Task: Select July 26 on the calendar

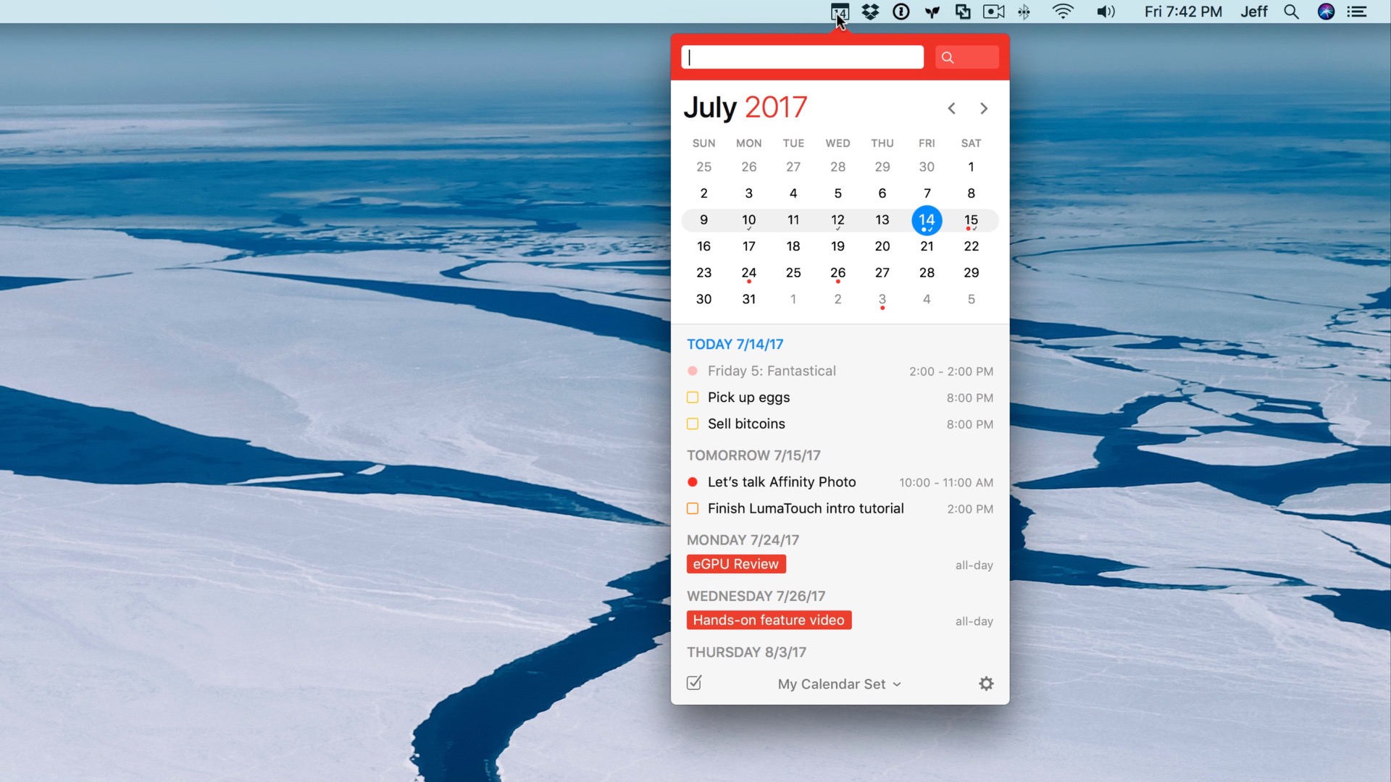Action: tap(837, 272)
